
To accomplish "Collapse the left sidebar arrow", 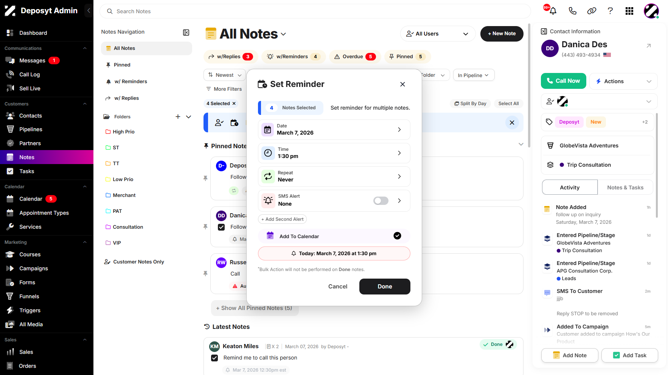I will coord(89,11).
